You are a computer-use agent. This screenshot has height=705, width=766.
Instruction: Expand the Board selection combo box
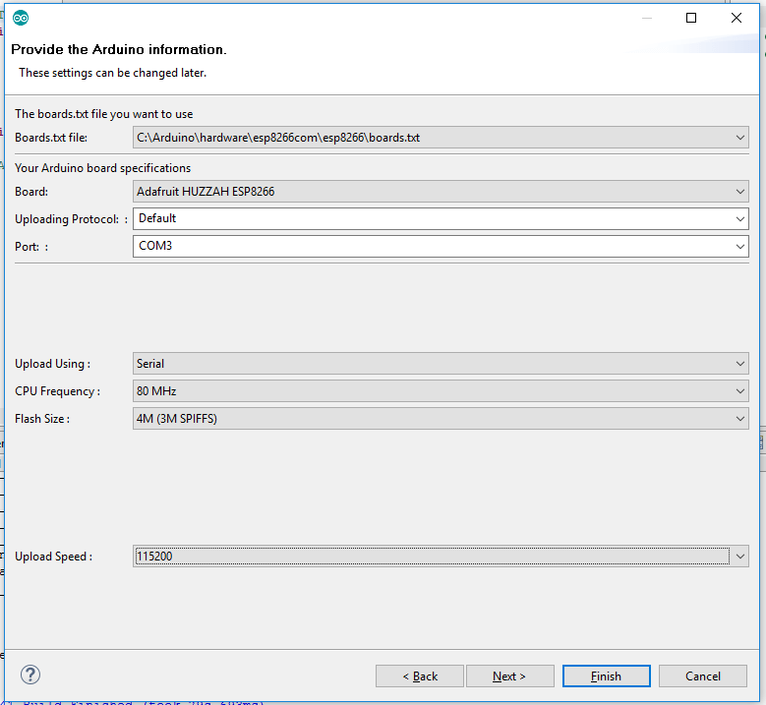[x=441, y=191]
